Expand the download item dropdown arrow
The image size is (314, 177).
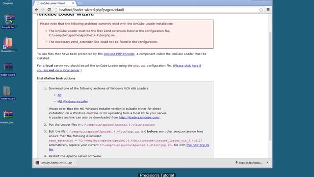[77, 163]
